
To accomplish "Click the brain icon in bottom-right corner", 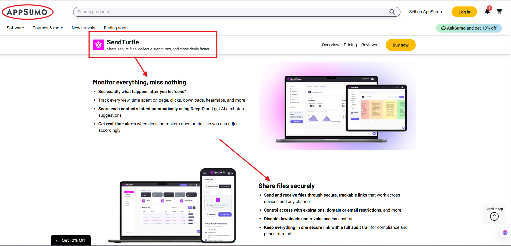I will tap(505, 233).
